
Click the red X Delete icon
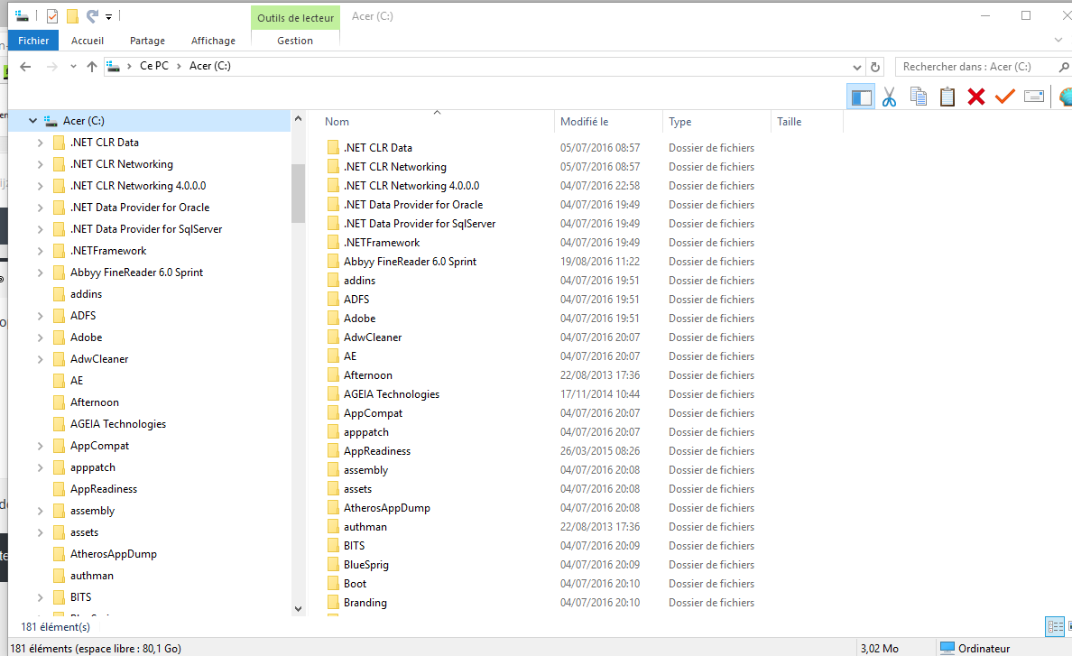click(x=975, y=97)
